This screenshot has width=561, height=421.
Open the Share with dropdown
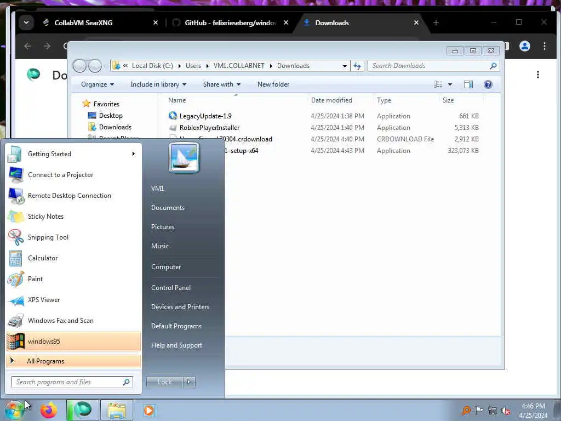[x=221, y=84]
